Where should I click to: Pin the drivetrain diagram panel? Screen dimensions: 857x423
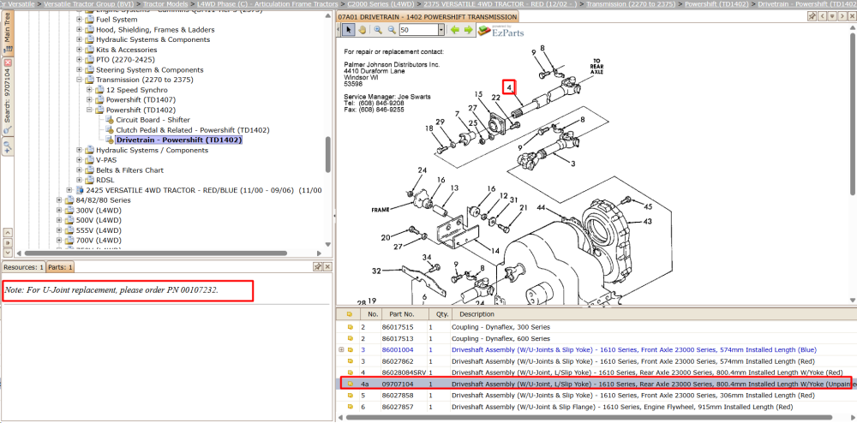coord(812,16)
